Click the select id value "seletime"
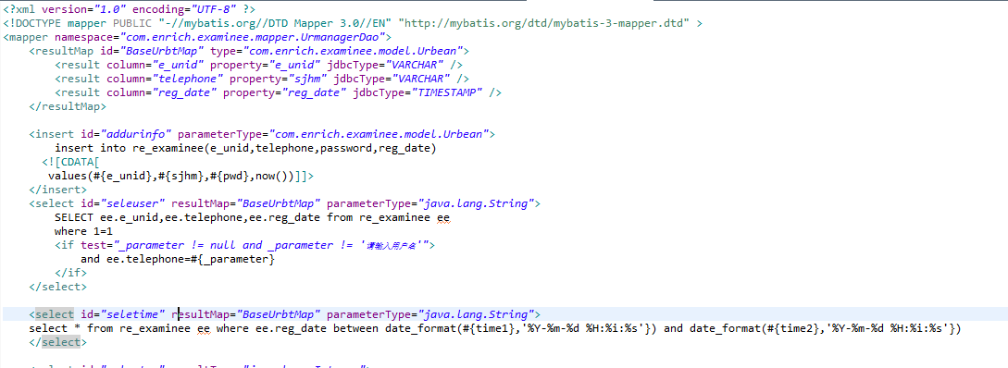Viewport: 1008px width, 368px height. tap(133, 314)
